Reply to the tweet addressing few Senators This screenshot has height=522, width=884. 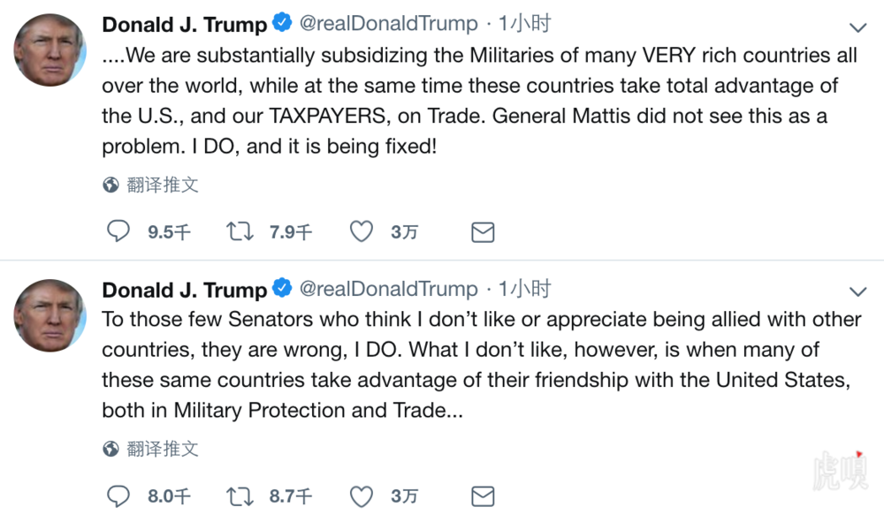118,496
